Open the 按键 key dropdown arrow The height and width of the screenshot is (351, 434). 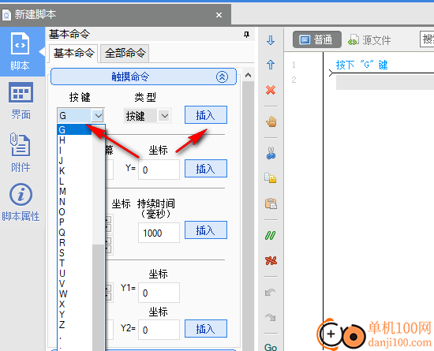pos(98,115)
